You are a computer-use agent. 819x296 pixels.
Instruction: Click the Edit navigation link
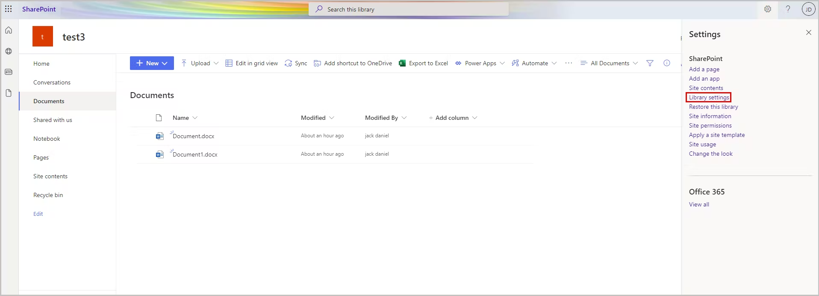point(38,214)
